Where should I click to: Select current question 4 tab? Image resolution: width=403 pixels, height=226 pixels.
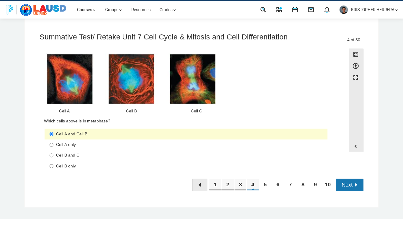point(253,185)
